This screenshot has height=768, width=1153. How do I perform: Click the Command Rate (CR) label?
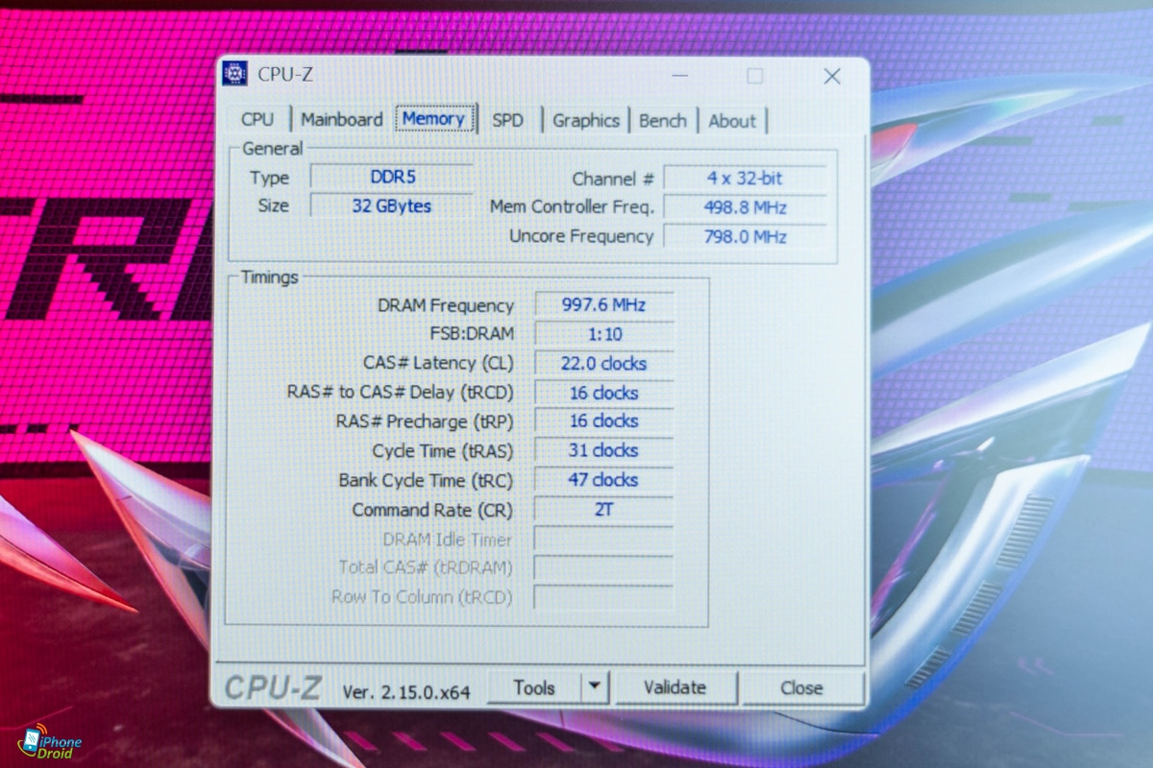click(x=432, y=510)
